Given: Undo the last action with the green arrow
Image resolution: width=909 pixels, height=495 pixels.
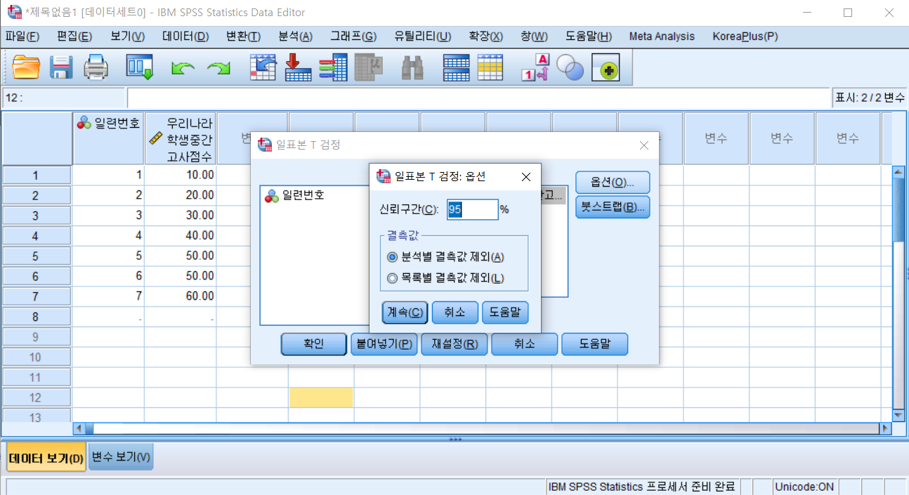Looking at the screenshot, I should pos(183,68).
